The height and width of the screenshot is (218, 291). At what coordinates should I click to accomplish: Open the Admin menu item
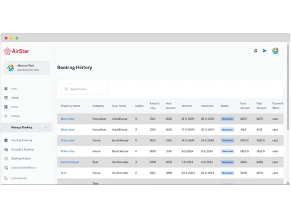click(15, 98)
